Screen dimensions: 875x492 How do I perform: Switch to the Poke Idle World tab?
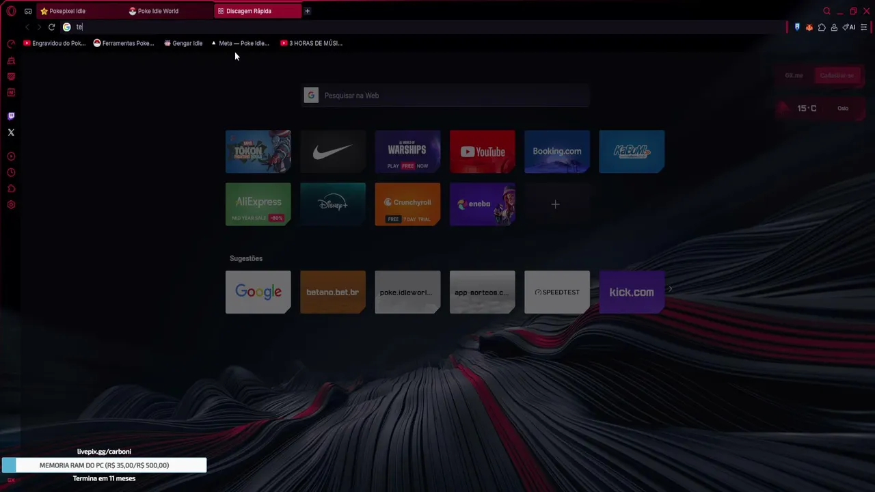pyautogui.click(x=169, y=11)
